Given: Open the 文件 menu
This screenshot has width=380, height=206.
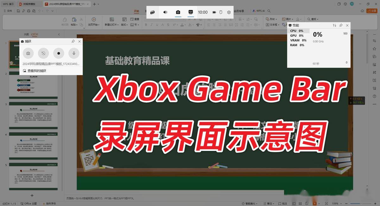Looking at the screenshot, I should (8, 11).
